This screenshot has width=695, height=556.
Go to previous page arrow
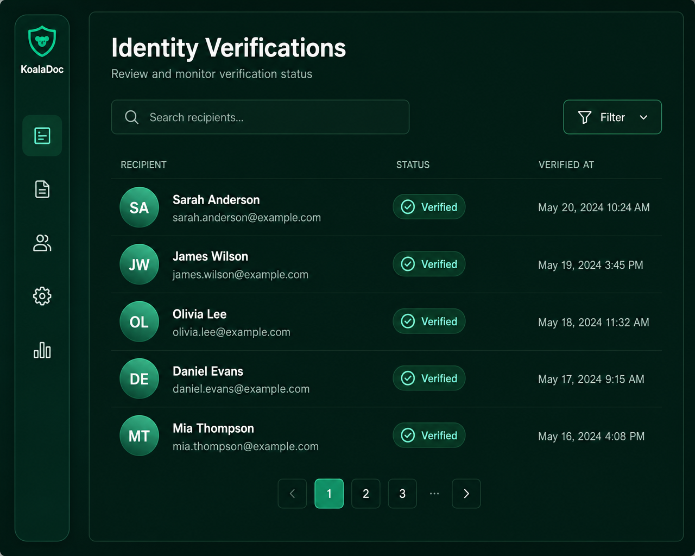pyautogui.click(x=293, y=494)
